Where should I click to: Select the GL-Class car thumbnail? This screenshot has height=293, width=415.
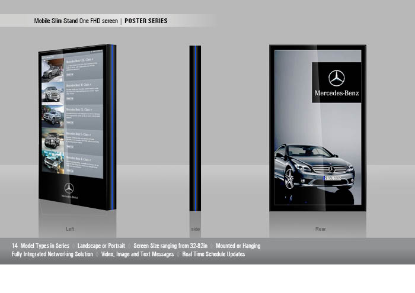(x=52, y=116)
